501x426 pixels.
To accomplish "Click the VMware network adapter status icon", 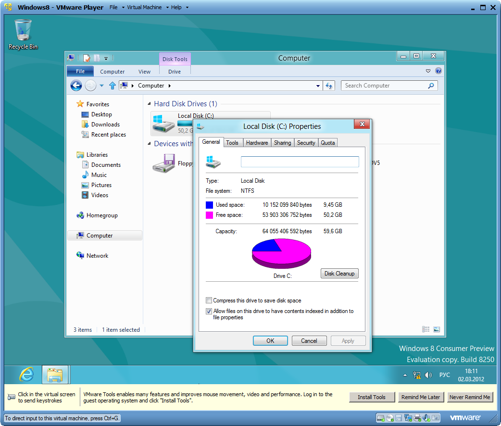I will 408,418.
